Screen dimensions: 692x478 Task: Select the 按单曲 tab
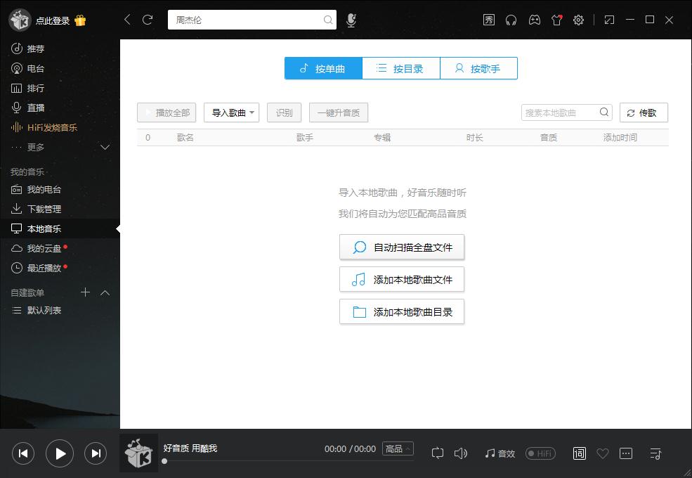[x=323, y=68]
